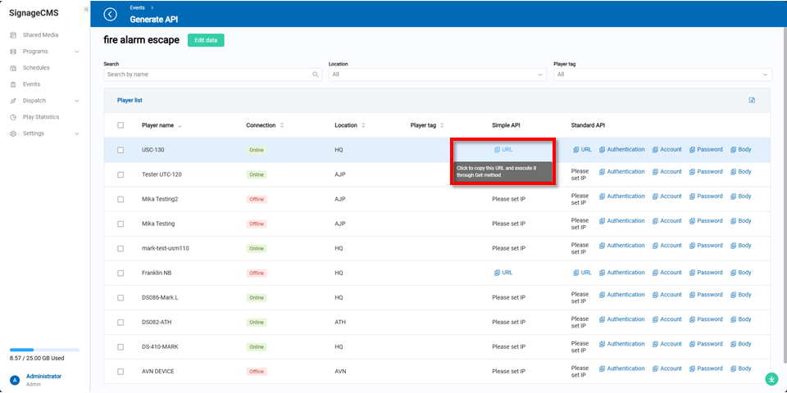Open Shared Media from the sidebar

40,35
